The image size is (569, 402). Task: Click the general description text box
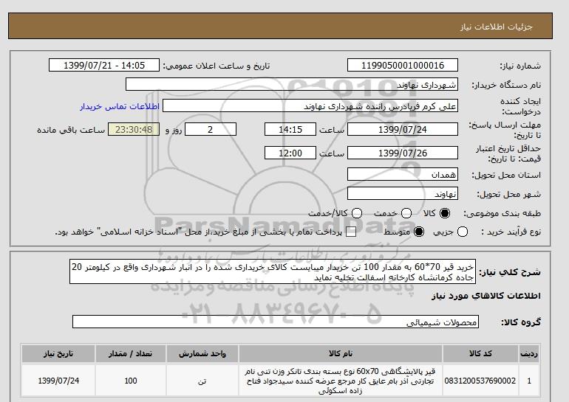pos(273,271)
